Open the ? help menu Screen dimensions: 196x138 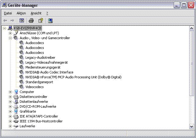tap(47, 13)
